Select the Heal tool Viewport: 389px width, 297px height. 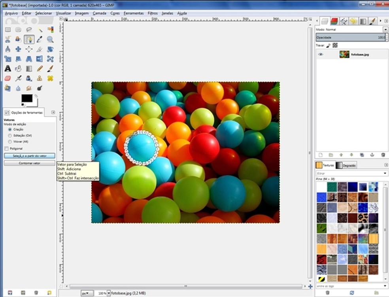50,78
